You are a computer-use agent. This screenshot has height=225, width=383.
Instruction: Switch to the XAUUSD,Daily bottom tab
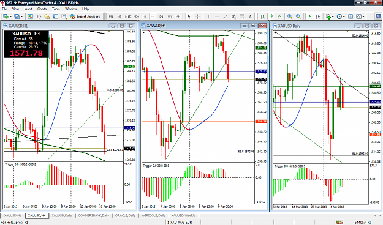pos(62,215)
